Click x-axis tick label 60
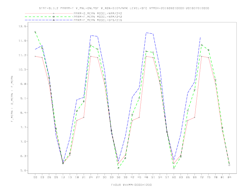Image resolution: width=250 pixels, height=193 pixels. pos(174,177)
